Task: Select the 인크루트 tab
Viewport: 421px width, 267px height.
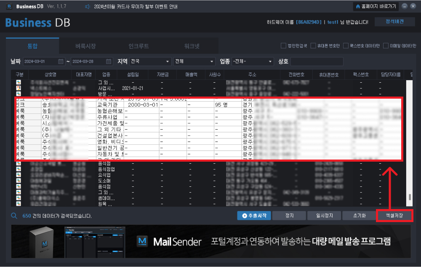Action: click(x=139, y=46)
